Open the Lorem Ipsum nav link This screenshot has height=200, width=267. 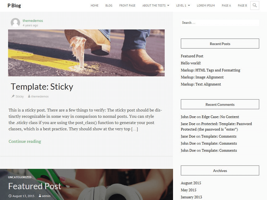206,5
